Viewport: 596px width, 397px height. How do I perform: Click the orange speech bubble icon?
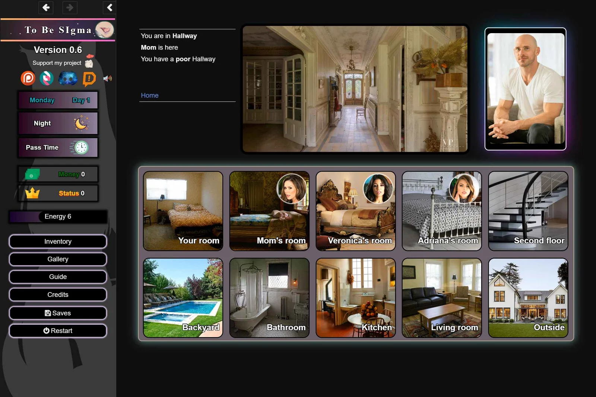(89, 79)
